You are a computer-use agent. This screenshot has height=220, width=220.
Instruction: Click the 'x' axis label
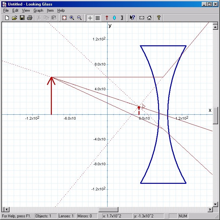(x=210, y=110)
